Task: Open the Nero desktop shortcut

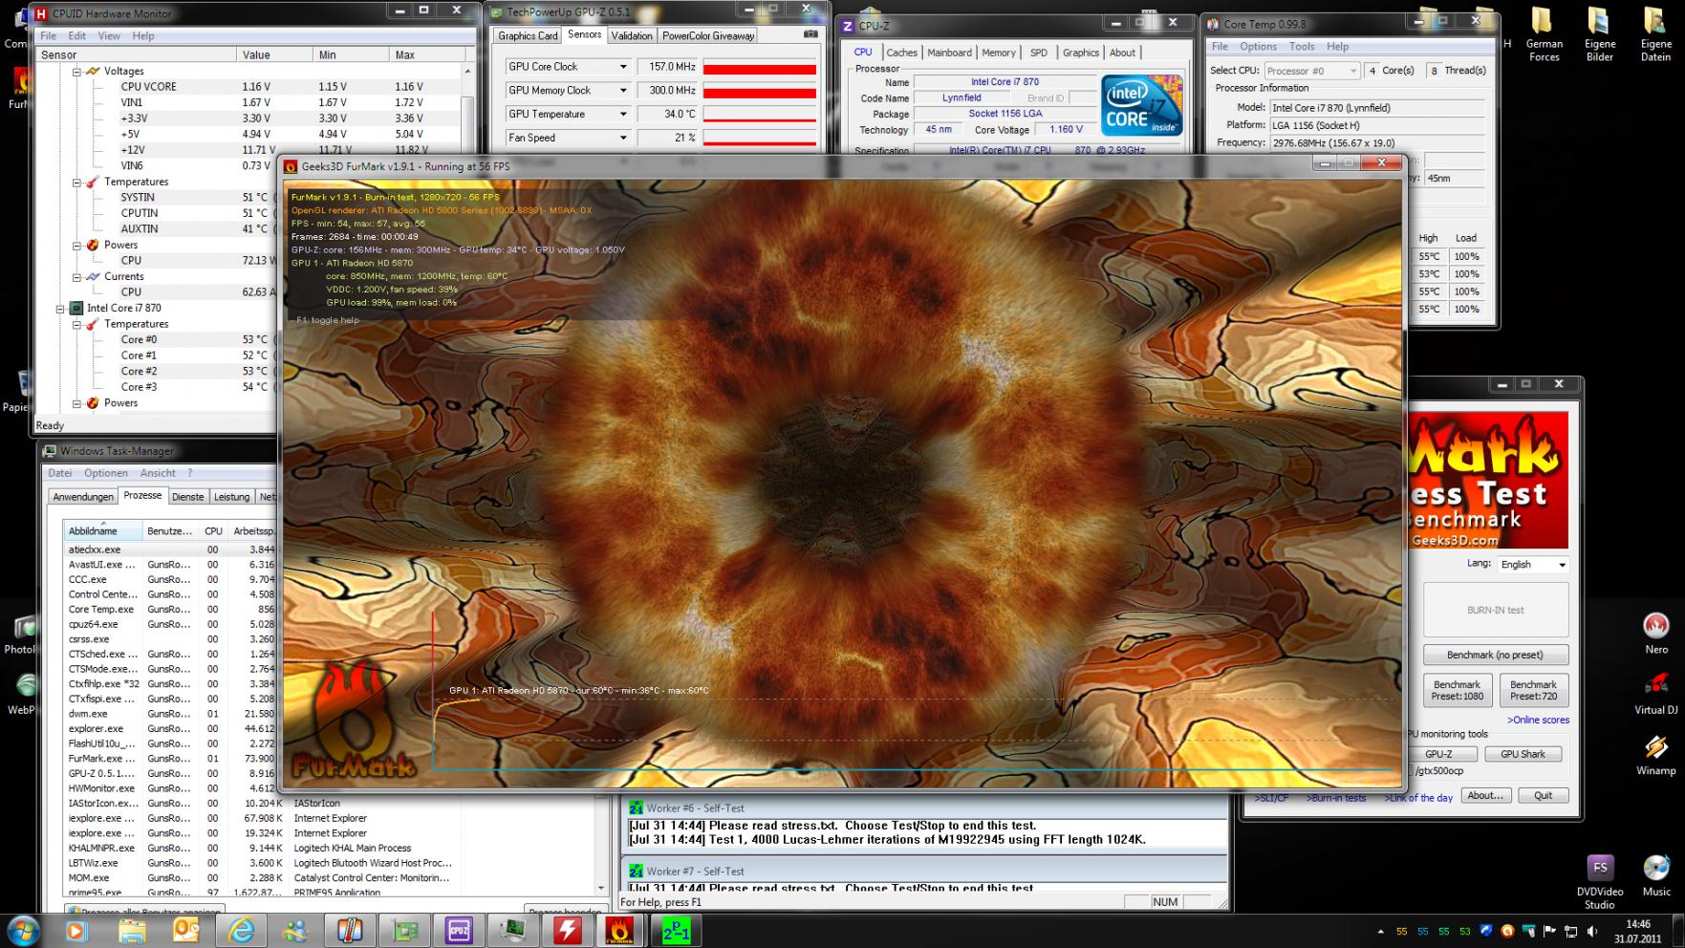Action: [1656, 633]
